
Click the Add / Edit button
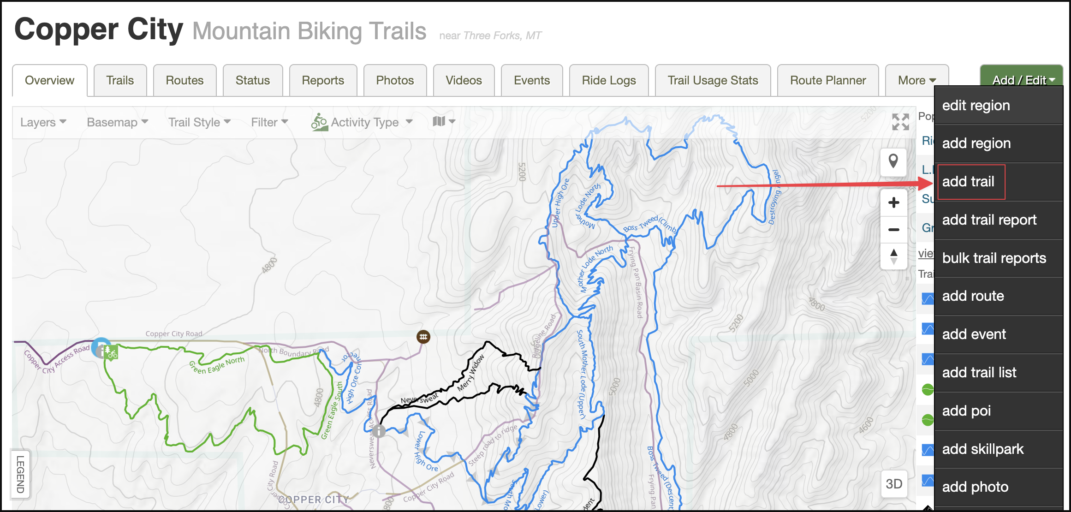tap(1022, 80)
